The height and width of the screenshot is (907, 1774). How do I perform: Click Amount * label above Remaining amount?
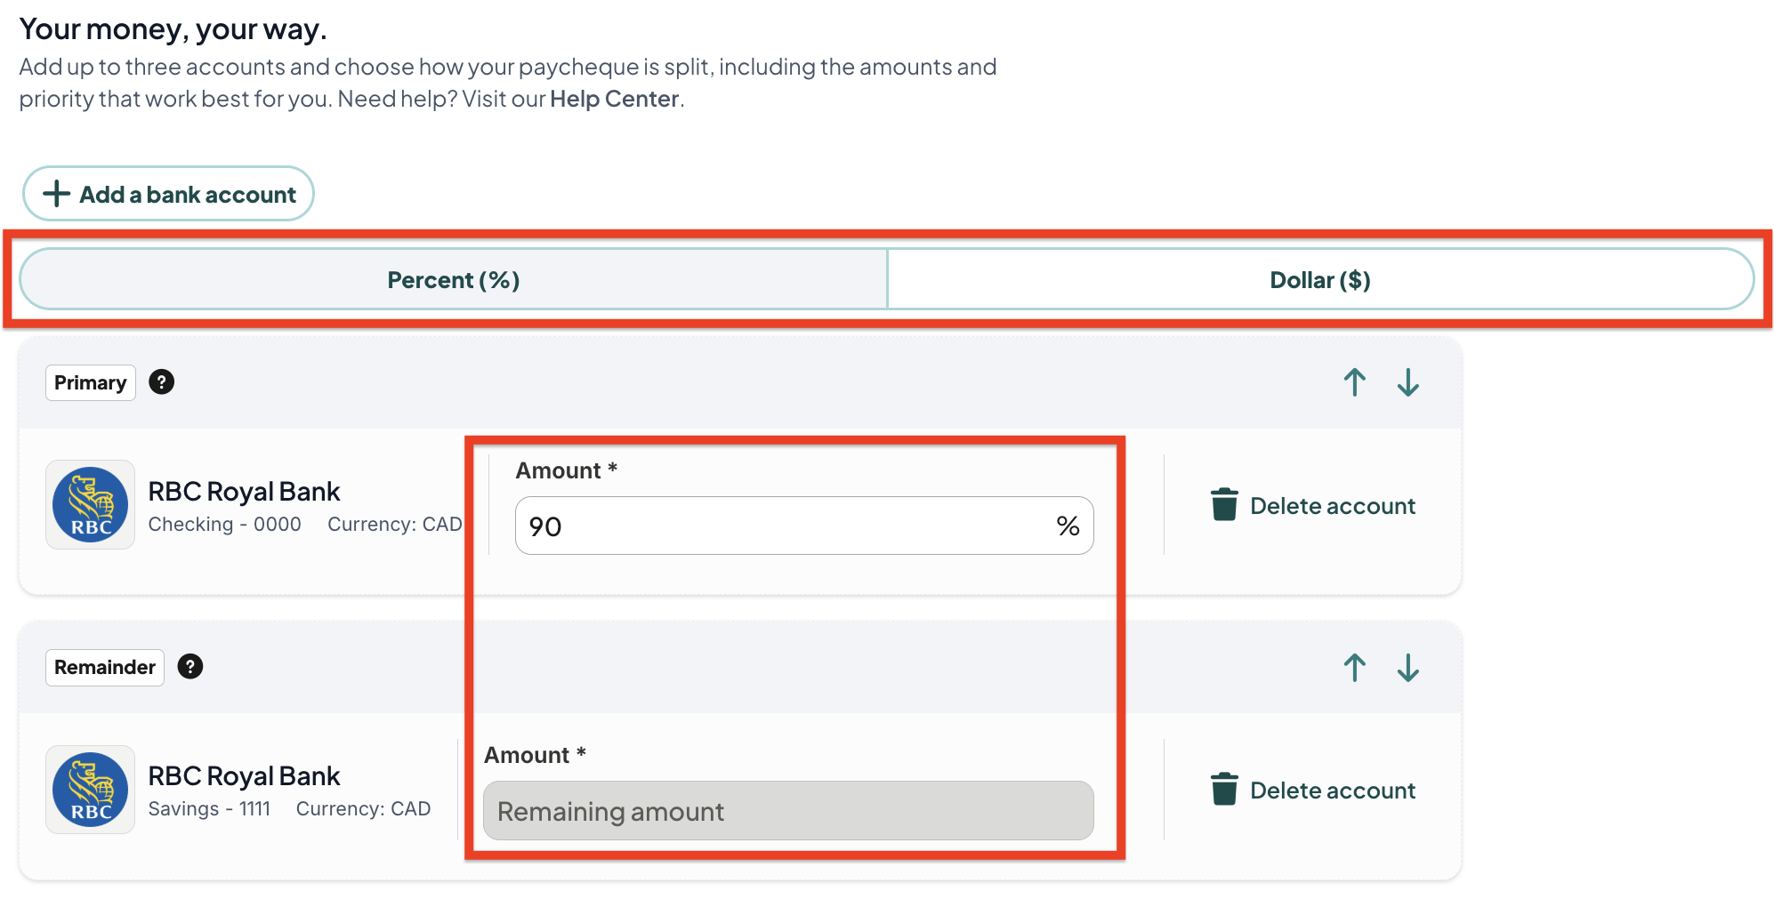click(x=535, y=755)
